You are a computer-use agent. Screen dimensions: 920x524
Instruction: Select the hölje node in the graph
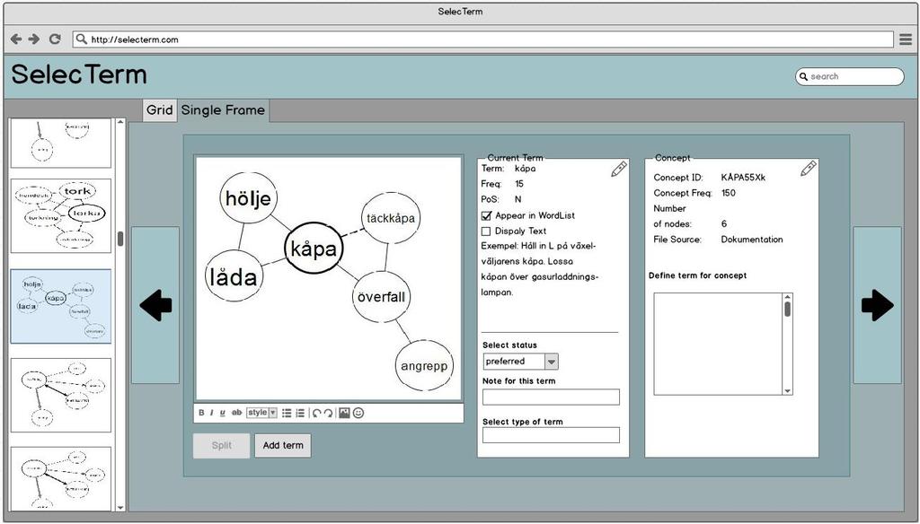248,198
